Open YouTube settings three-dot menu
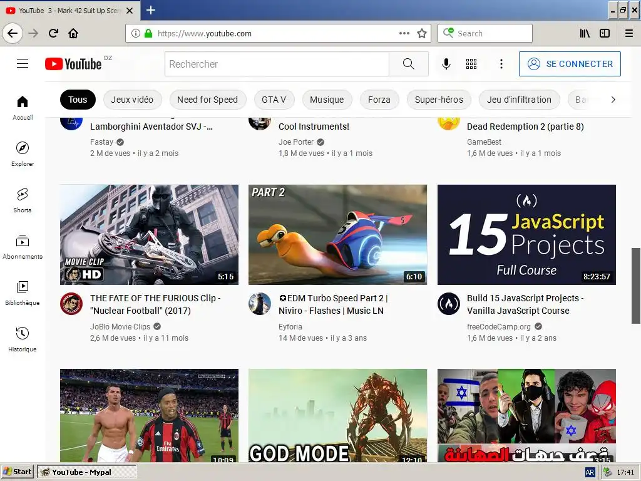Image resolution: width=641 pixels, height=481 pixels. (x=501, y=64)
